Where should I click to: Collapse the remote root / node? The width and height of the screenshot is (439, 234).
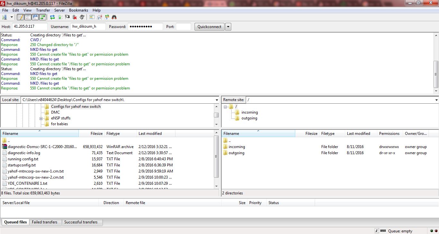pyautogui.click(x=225, y=107)
